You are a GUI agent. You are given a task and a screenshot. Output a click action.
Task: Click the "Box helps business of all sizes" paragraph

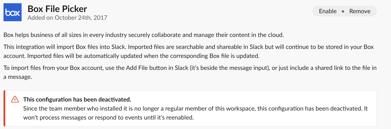tap(144, 35)
